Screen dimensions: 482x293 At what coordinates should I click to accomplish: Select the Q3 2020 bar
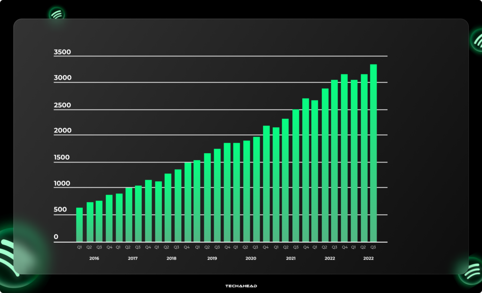(257, 189)
